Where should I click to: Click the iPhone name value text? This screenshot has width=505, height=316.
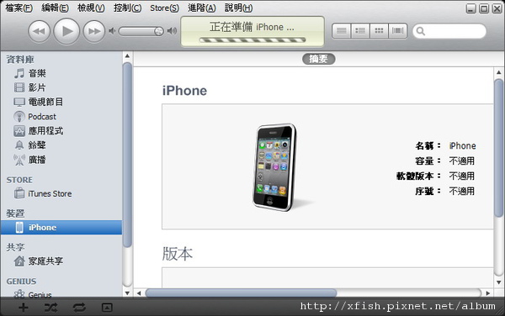[462, 145]
